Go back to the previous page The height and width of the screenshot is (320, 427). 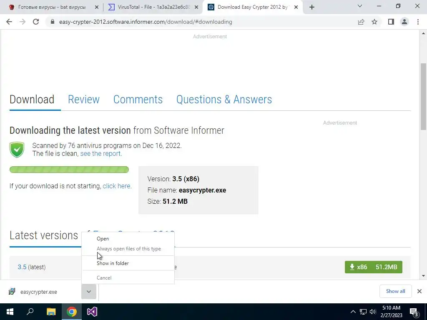pos(9,22)
